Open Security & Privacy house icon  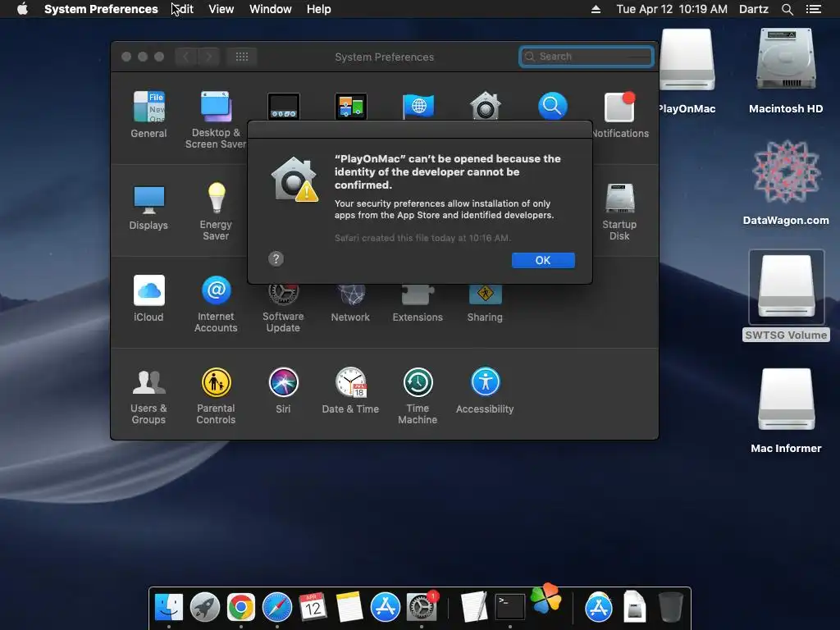[486, 106]
